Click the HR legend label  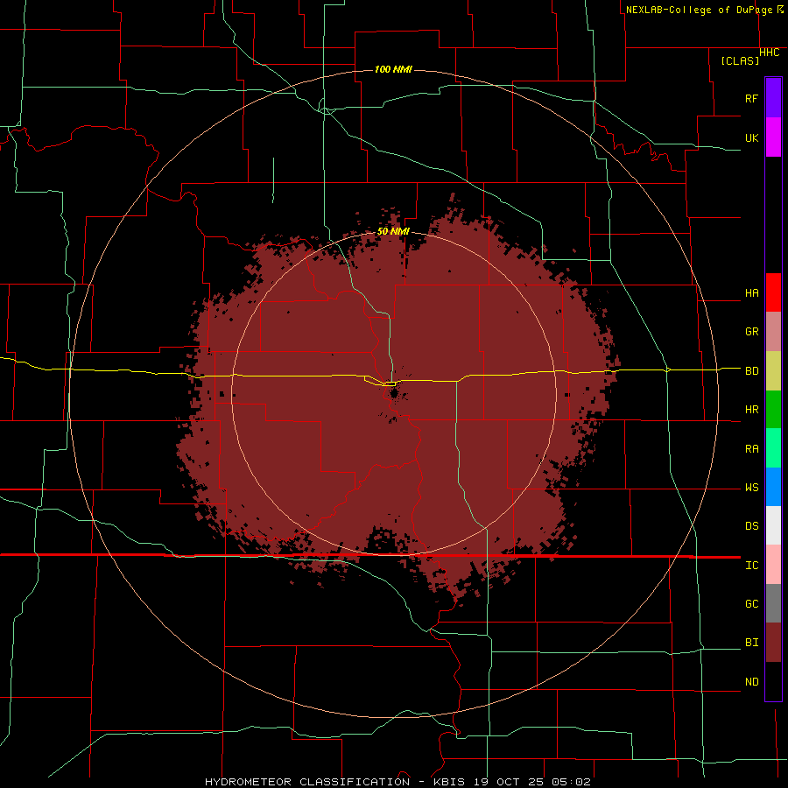[751, 410]
